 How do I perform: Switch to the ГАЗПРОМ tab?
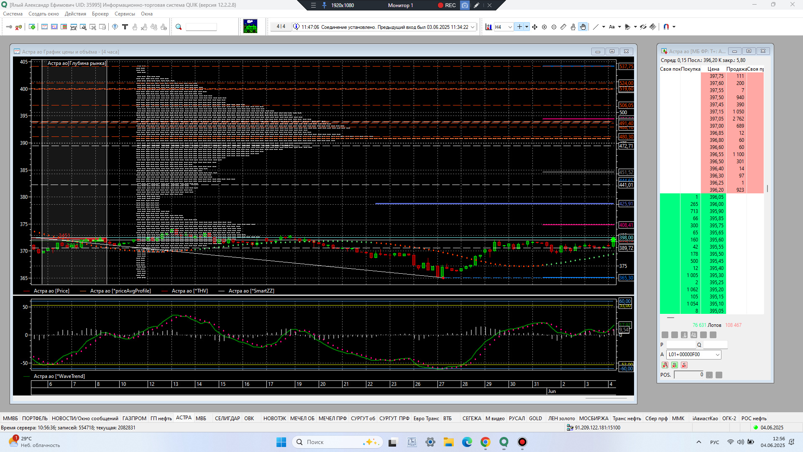(134, 418)
